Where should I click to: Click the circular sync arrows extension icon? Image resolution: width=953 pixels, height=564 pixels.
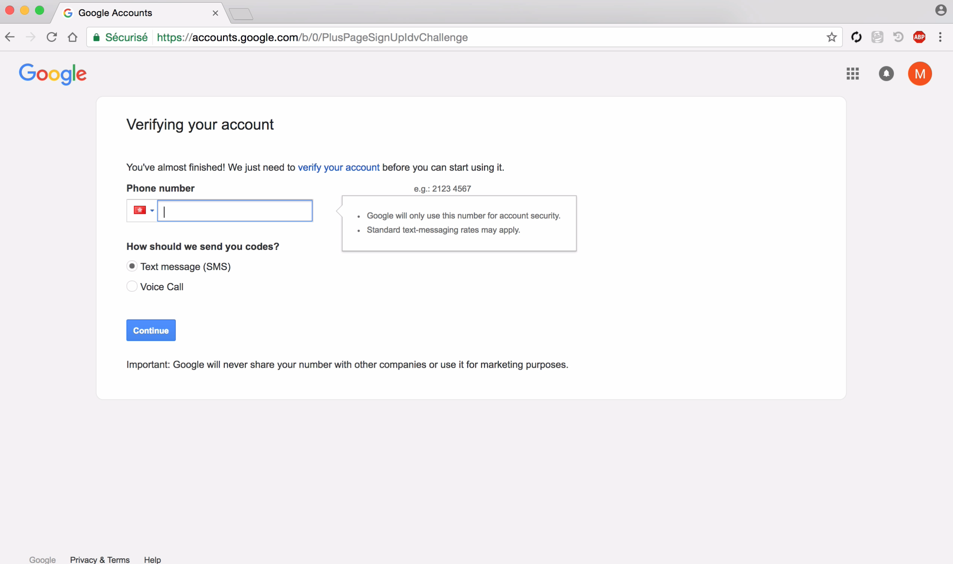[x=856, y=37]
